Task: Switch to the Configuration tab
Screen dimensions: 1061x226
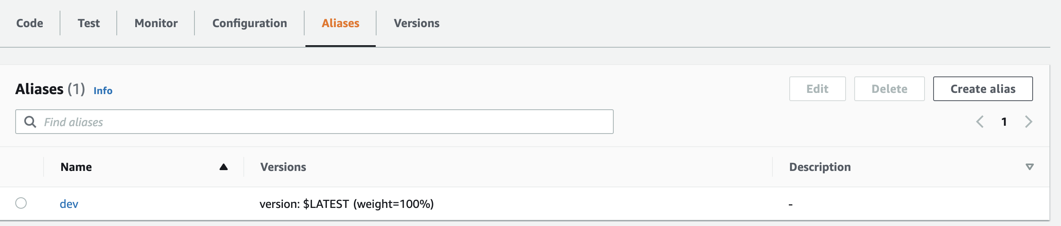Action: pyautogui.click(x=250, y=23)
